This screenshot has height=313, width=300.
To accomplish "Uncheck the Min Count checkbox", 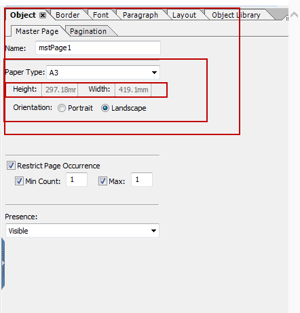I will pos(19,181).
